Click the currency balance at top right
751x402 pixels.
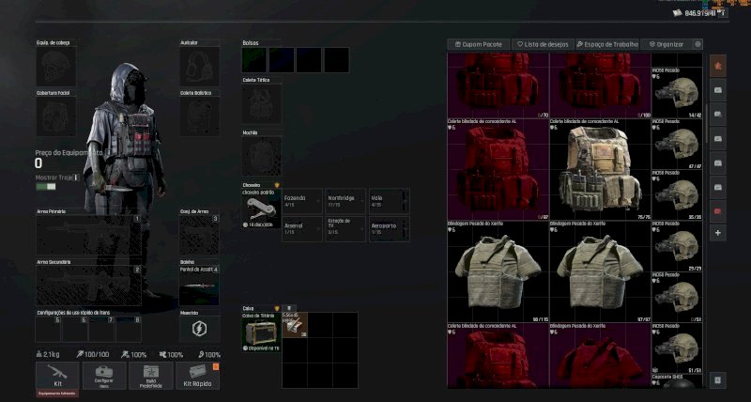(x=700, y=13)
